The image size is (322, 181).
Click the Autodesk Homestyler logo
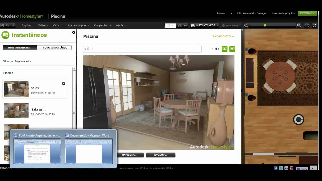point(22,16)
